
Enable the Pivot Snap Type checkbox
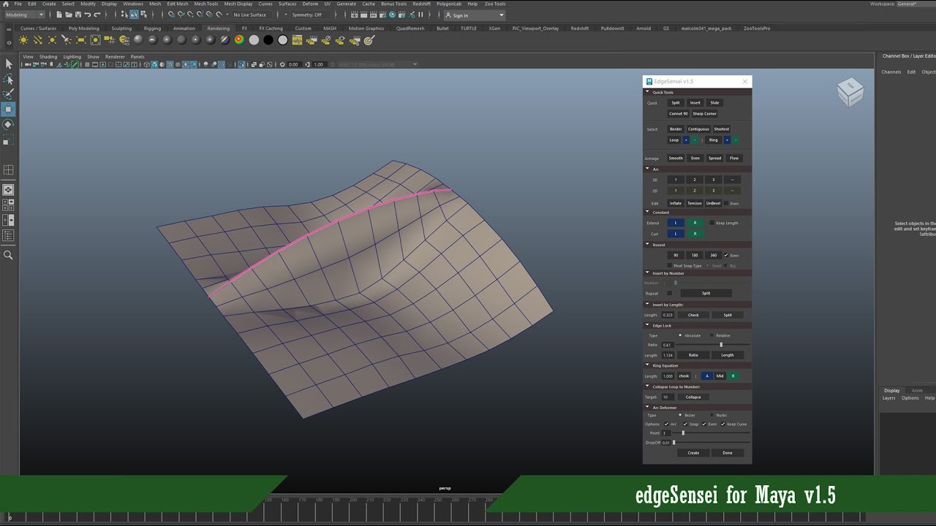pyautogui.click(x=669, y=265)
